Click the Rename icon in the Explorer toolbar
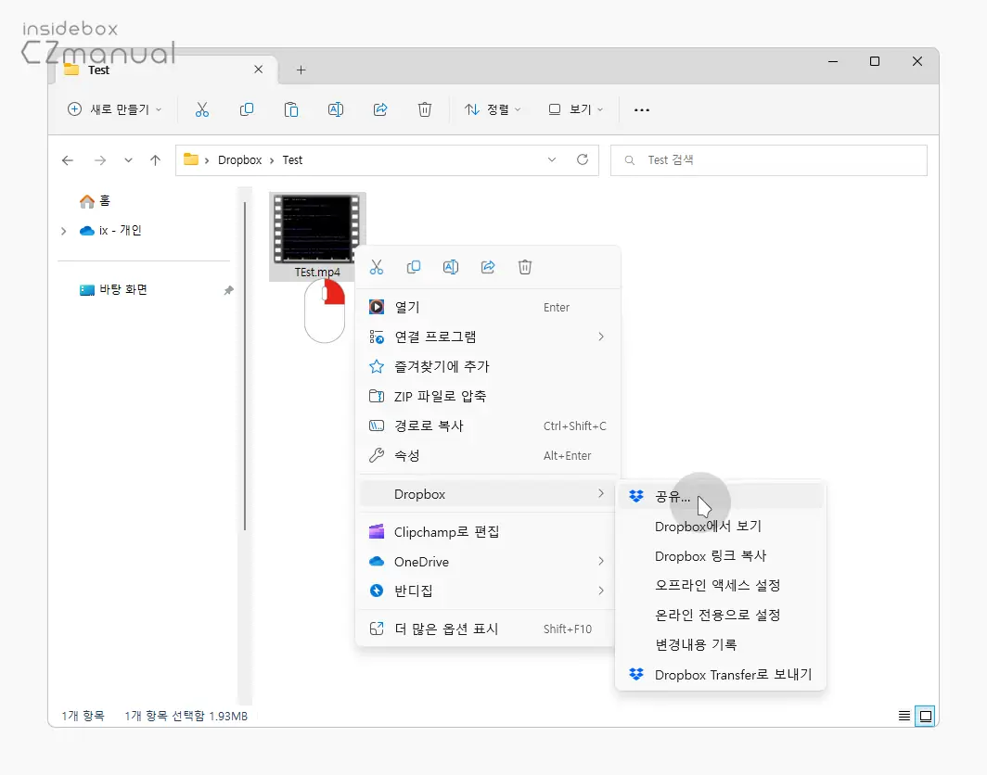987x775 pixels. [x=336, y=109]
